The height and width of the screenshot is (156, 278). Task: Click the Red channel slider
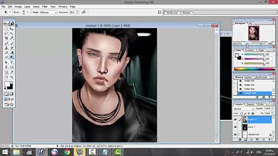click(255, 55)
